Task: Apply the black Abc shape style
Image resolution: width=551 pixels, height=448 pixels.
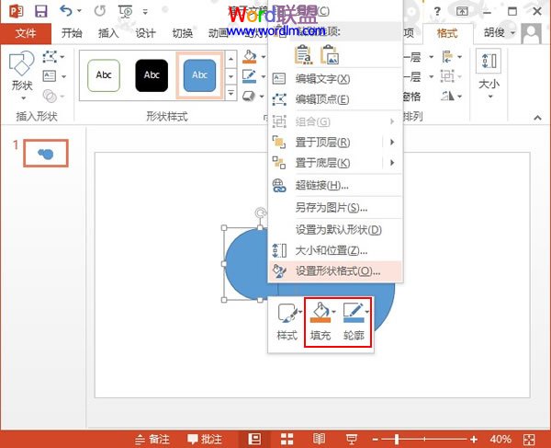Action: 152,75
